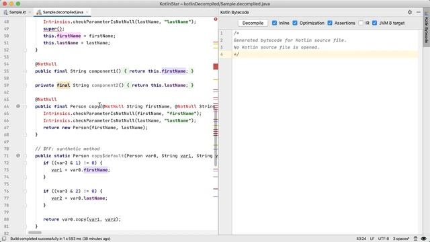Open the 3 spaces indent selector
Viewport: 430px width, 242px height.
click(401, 239)
